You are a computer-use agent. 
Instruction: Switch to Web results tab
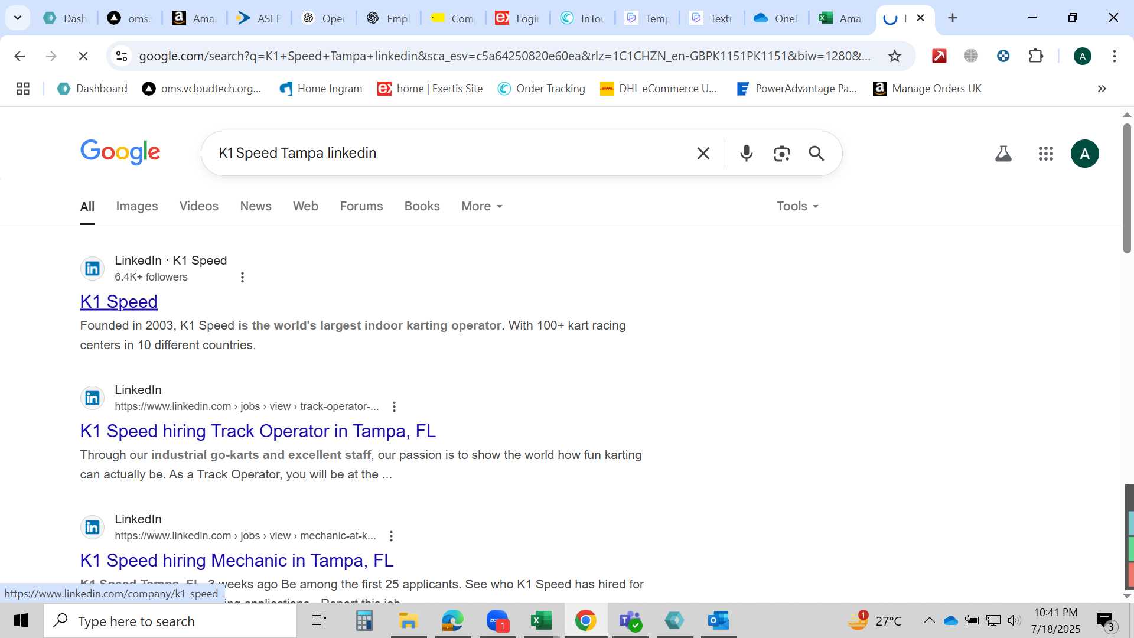[x=305, y=206]
